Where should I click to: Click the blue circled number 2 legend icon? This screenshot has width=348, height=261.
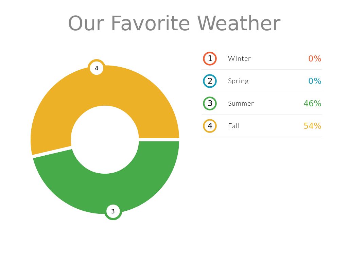pyautogui.click(x=210, y=81)
